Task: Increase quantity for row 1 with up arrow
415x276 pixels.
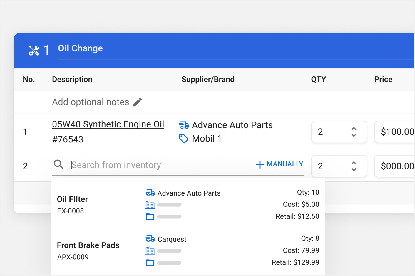Action: pyautogui.click(x=354, y=129)
